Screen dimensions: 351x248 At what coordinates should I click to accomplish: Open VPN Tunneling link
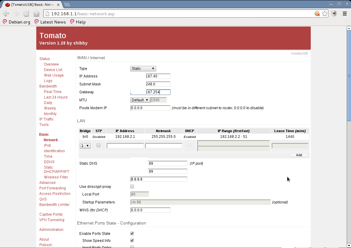52,220
